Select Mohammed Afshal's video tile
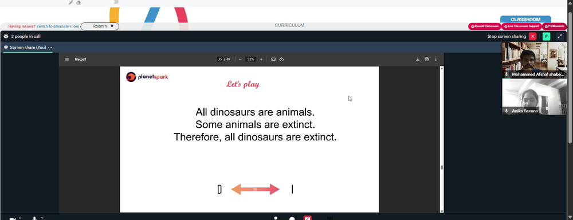The height and width of the screenshot is (220, 573). tap(534, 60)
